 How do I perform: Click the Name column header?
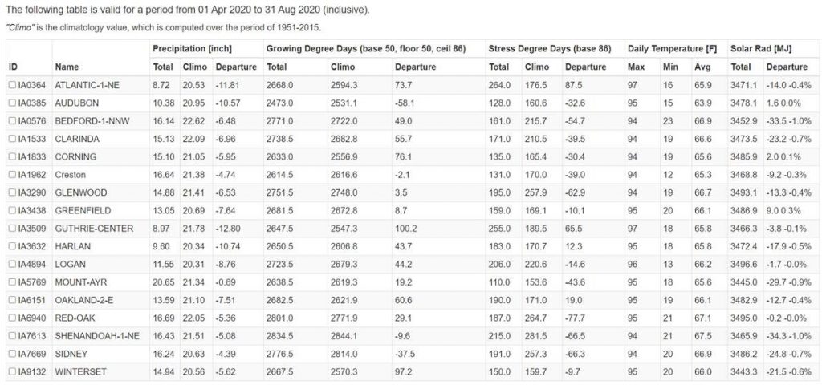(x=68, y=67)
